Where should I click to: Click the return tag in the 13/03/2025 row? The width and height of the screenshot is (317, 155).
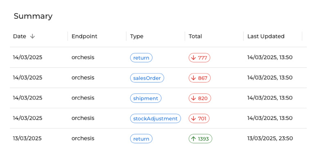141,139
